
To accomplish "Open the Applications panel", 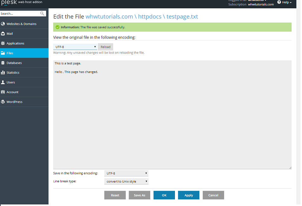I will [x=16, y=43].
